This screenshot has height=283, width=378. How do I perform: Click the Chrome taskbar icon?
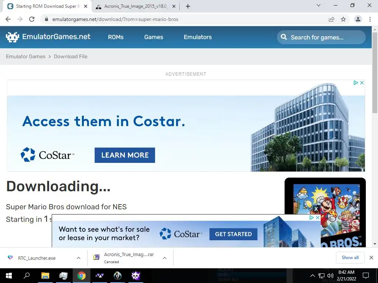[x=82, y=276]
